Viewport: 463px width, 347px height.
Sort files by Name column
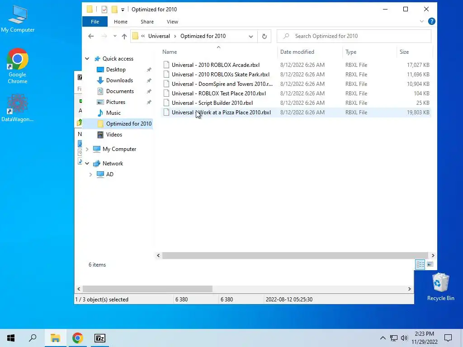point(218,52)
